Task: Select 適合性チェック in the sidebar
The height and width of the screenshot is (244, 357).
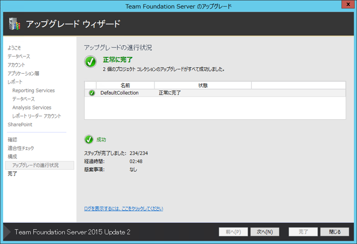Action: tap(21, 148)
